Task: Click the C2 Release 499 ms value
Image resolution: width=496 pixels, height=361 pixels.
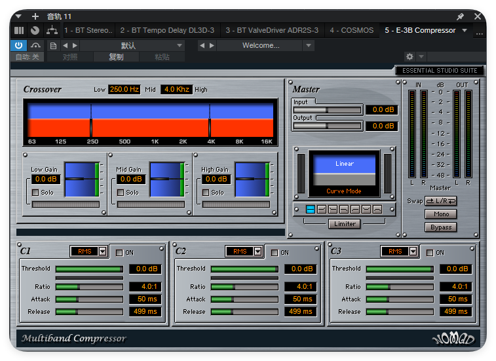Action: [301, 312]
